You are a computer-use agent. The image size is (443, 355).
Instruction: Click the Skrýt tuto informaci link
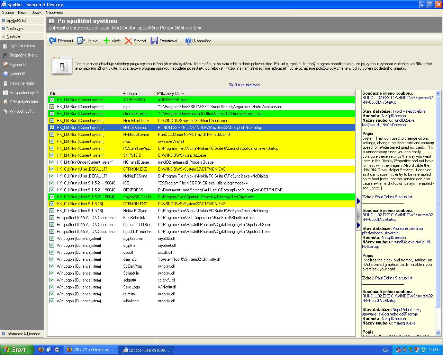(244, 85)
